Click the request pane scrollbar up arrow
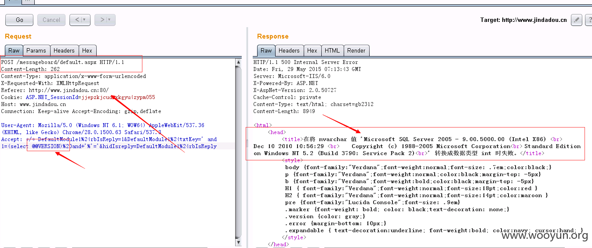This screenshot has width=592, height=248. (239, 62)
